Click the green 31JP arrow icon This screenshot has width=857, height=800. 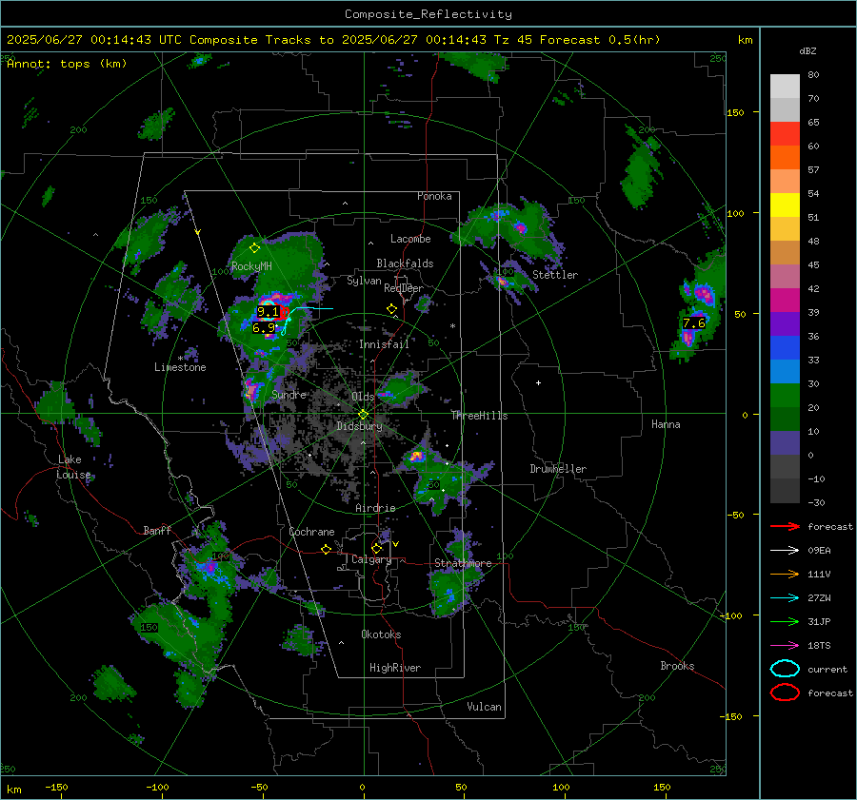[x=785, y=621]
